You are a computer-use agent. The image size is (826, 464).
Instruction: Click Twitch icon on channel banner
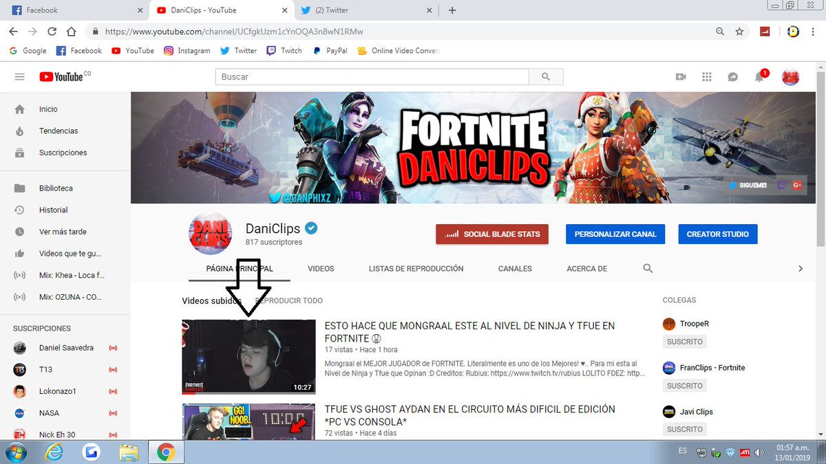click(x=782, y=185)
